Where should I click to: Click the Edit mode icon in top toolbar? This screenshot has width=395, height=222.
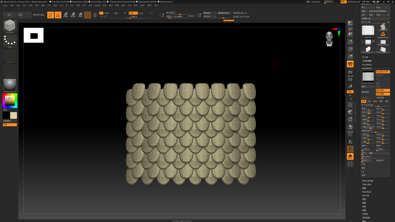51,15
